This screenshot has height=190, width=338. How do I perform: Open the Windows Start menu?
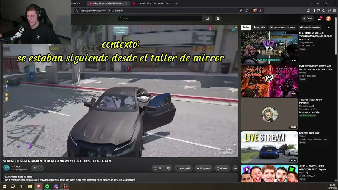(x=4, y=187)
